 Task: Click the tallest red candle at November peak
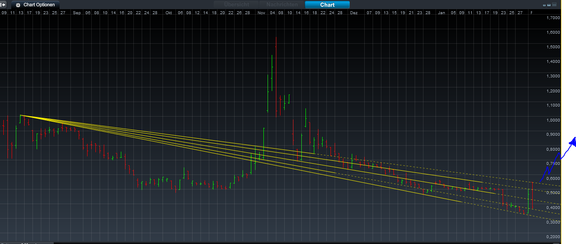[276, 75]
